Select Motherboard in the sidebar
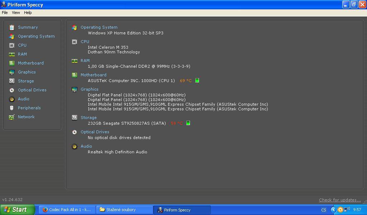 click(31, 63)
